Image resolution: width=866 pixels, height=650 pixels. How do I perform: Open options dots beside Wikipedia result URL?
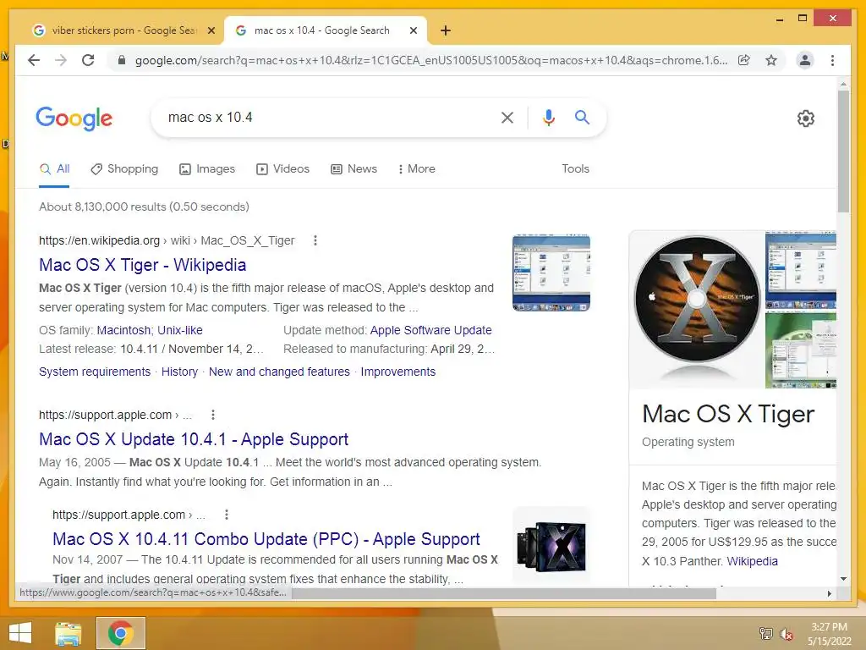click(x=315, y=240)
